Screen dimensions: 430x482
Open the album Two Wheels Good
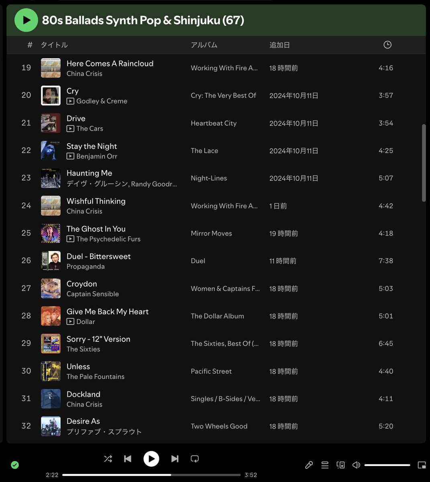point(219,427)
